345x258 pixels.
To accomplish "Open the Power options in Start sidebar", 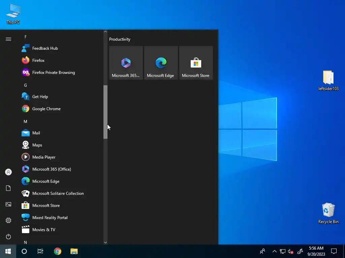I will 8,236.
